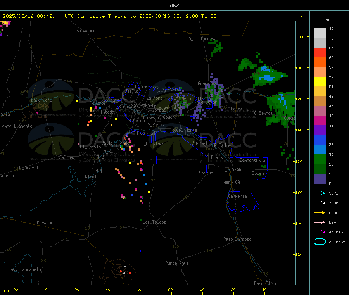Image resolution: width=349 pixels, height=295 pixels.
Task: Select the bright yellow 54-51 dBZ swatch
Action: click(x=320, y=82)
